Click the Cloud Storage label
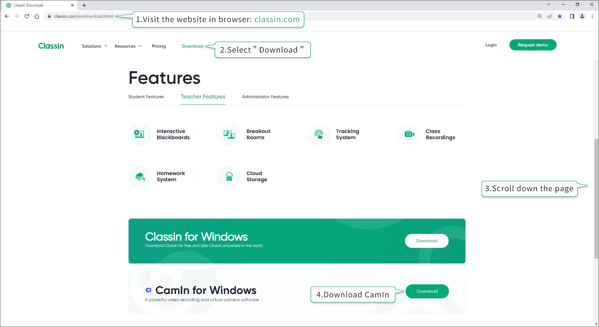This screenshot has height=327, width=599. 257,176
